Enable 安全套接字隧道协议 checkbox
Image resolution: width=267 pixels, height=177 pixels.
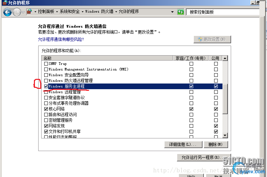click(x=46, y=97)
